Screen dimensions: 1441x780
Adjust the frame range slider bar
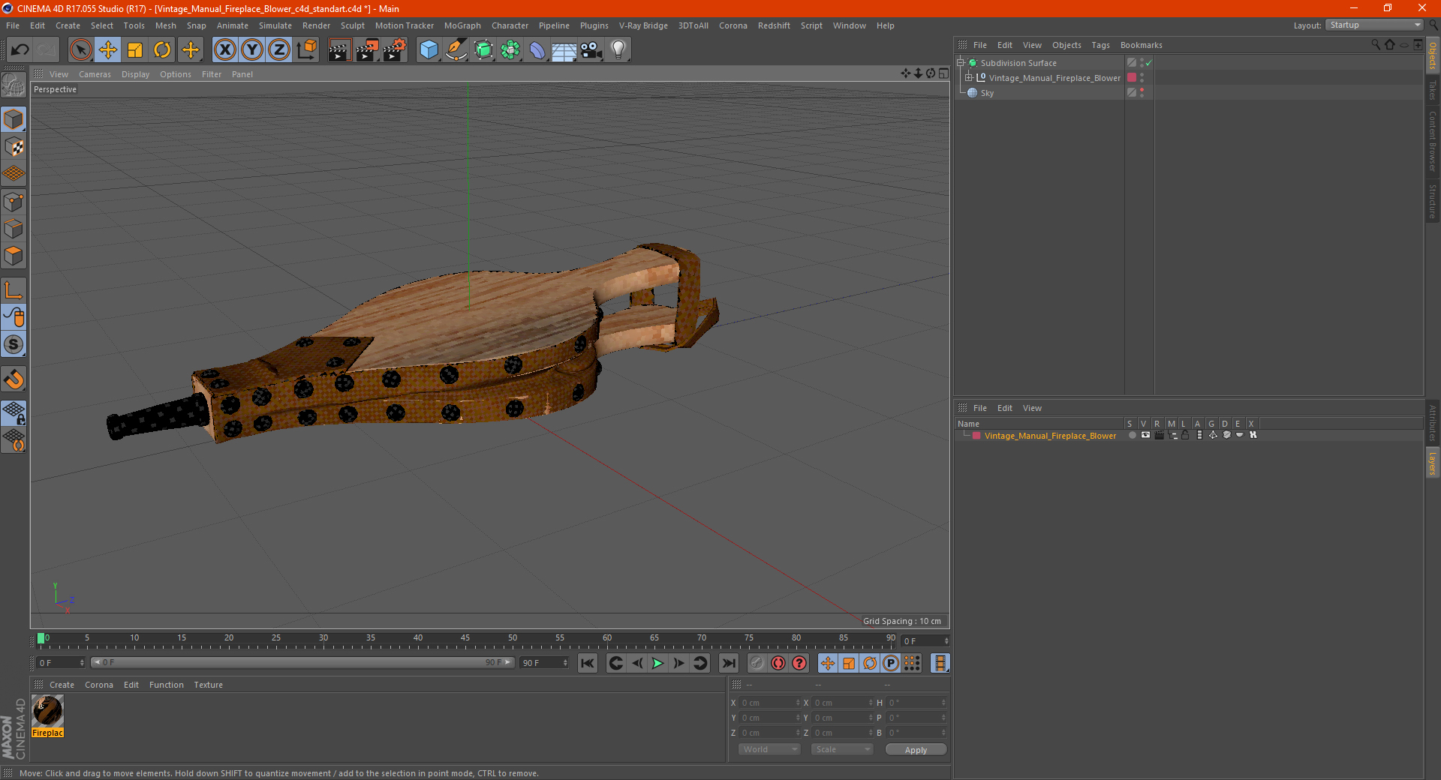pos(302,662)
